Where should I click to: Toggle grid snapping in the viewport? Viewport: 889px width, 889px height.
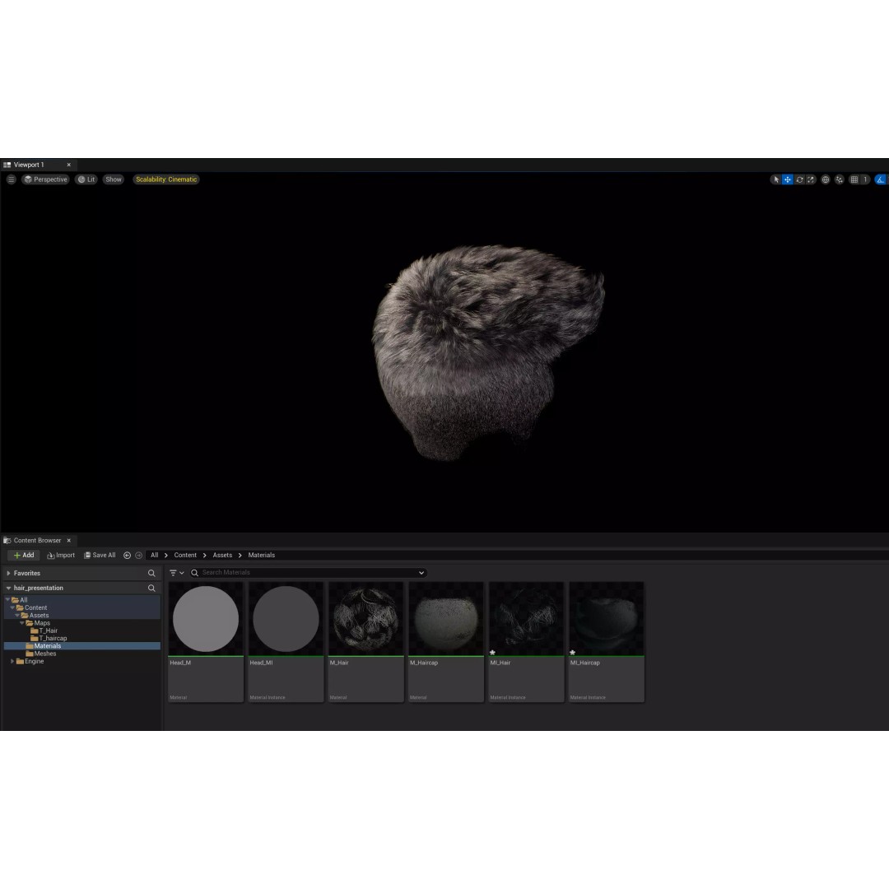coord(854,179)
